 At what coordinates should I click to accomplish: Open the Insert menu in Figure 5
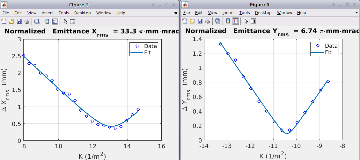(x=228, y=13)
